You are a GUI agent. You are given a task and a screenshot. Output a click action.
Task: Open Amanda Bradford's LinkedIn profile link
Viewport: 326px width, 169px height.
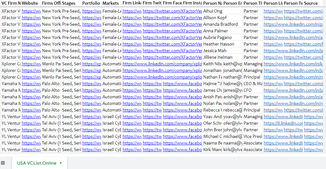(x=293, y=24)
